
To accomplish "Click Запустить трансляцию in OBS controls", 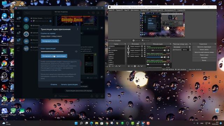I will click(204, 47).
